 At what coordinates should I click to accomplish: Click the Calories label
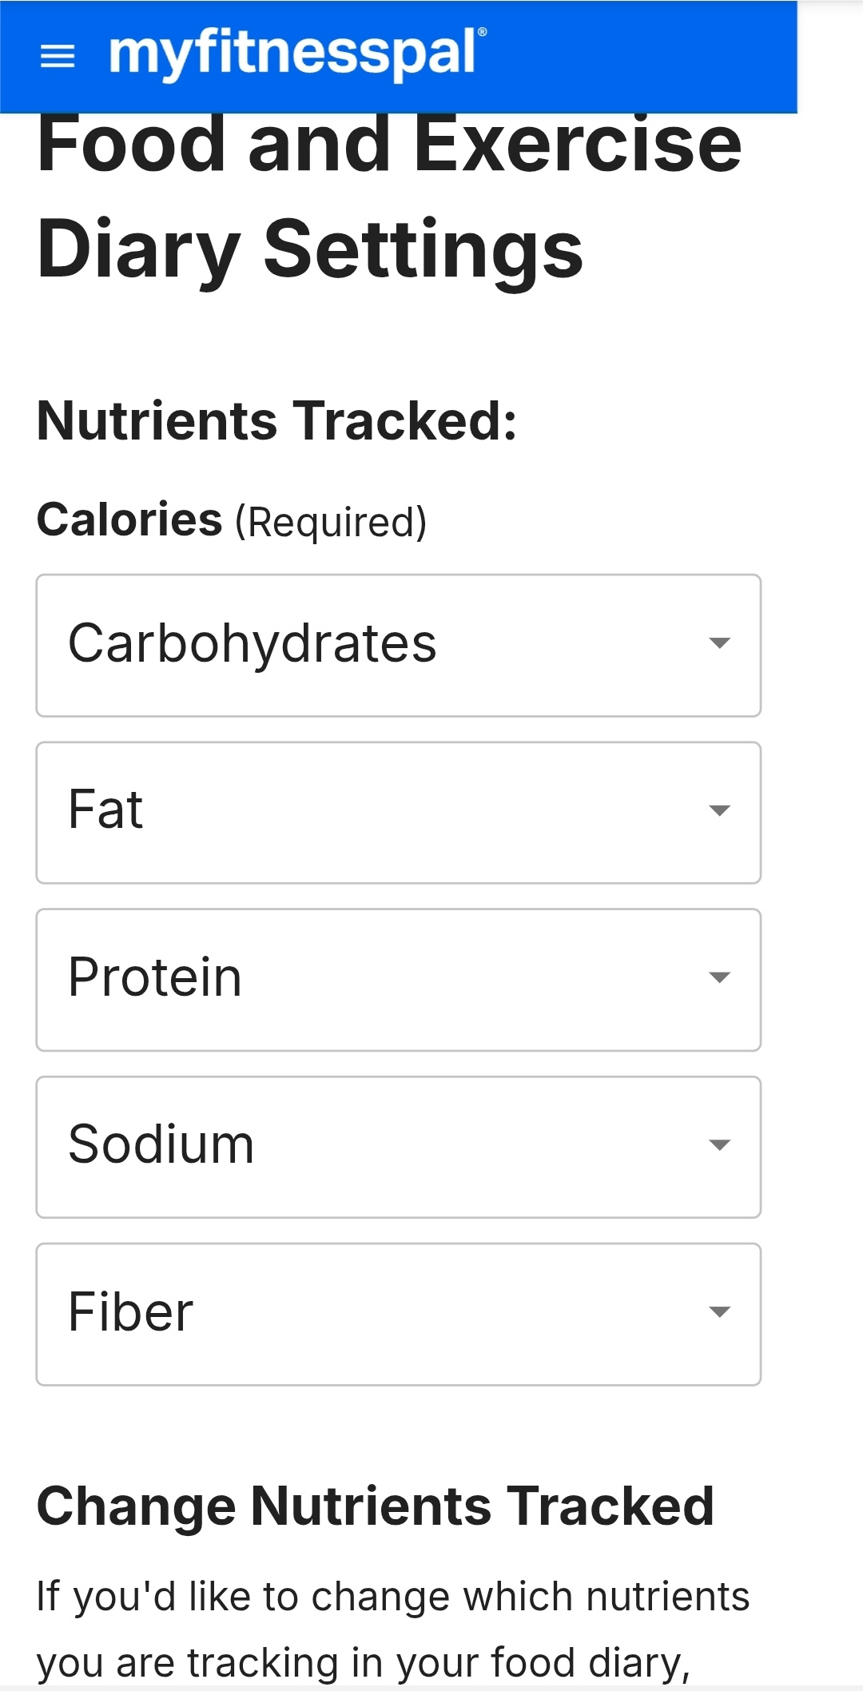point(129,519)
